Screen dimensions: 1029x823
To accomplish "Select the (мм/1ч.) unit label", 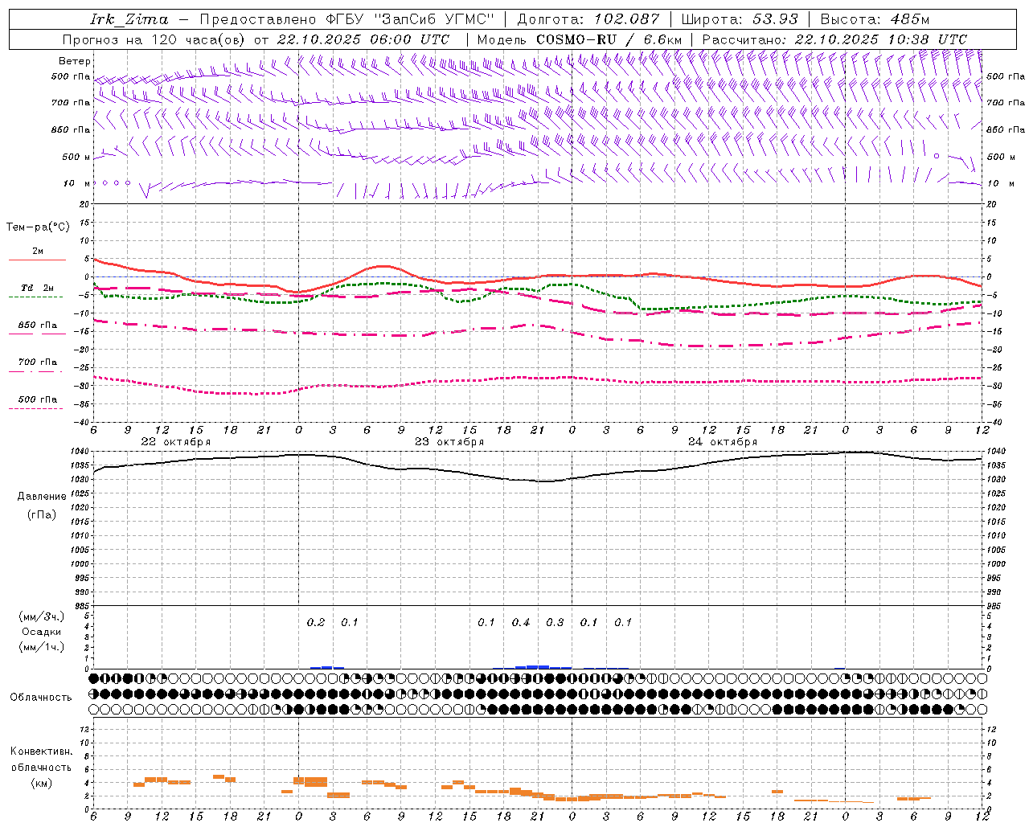I will (x=42, y=647).
